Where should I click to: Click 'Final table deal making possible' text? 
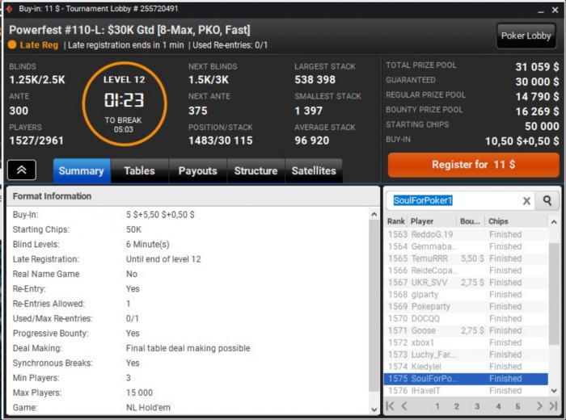point(188,348)
